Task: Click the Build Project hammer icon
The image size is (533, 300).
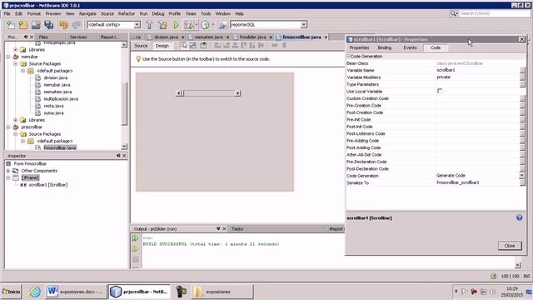Action: (x=149, y=25)
